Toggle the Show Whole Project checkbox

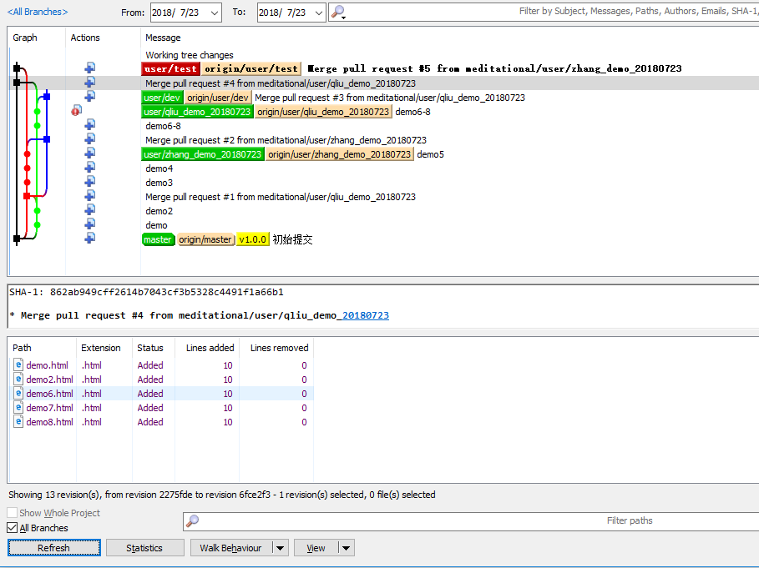[13, 513]
